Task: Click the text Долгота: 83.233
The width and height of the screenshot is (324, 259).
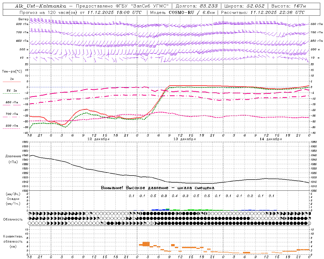Action: click(x=197, y=6)
